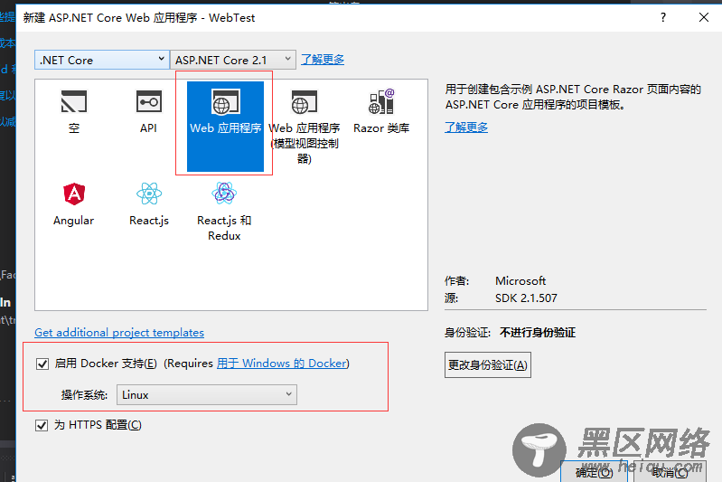The height and width of the screenshot is (482, 722).
Task: Open Get additional project templates link
Action: [x=119, y=332]
